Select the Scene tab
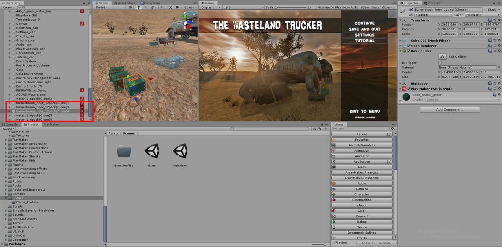 pyautogui.click(x=101, y=3)
